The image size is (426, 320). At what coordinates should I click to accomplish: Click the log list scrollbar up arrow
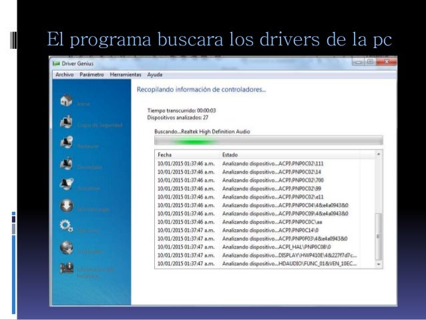(379, 154)
